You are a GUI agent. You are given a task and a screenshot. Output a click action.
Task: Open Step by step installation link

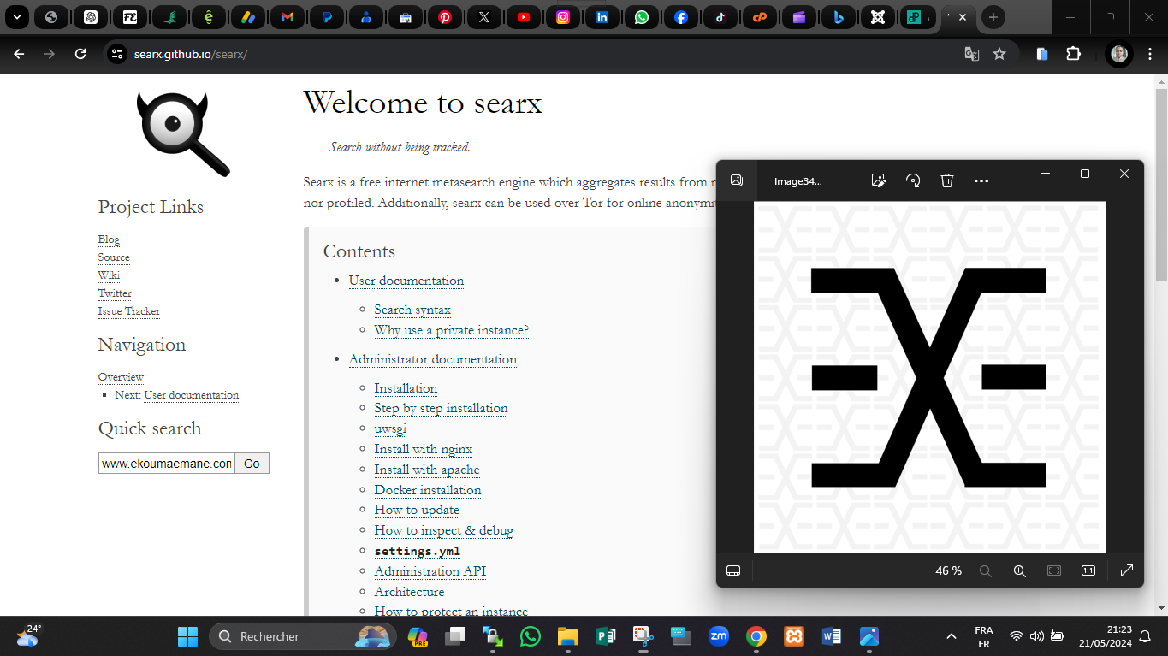(441, 408)
